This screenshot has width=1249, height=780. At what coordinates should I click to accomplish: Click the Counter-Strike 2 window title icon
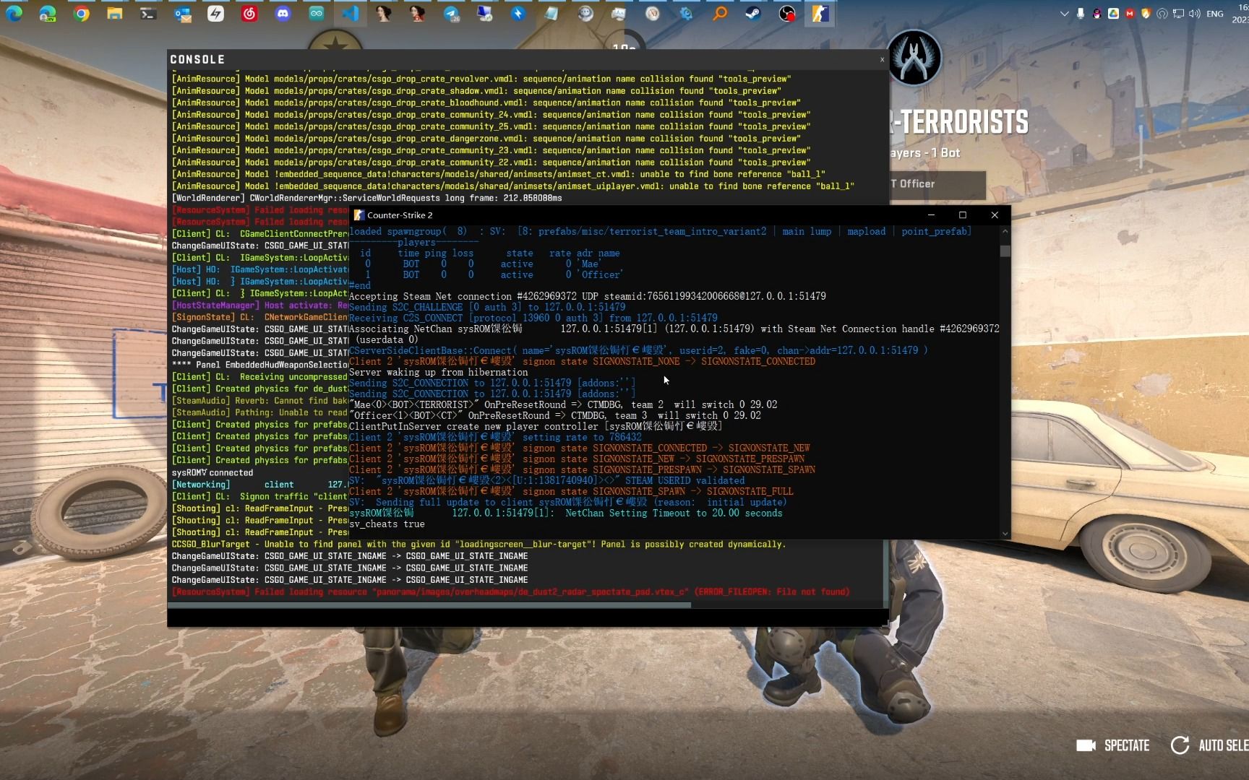click(x=359, y=215)
